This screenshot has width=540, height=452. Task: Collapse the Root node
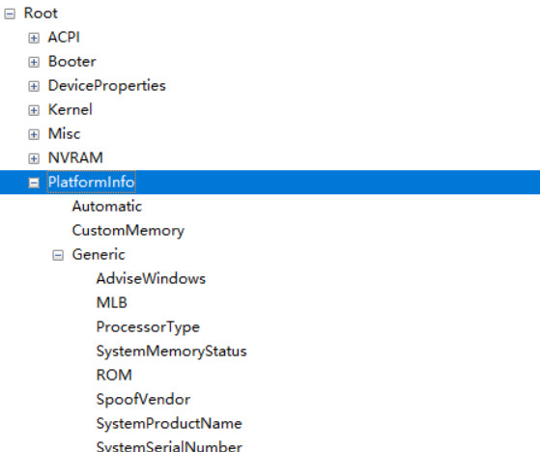[x=10, y=14]
